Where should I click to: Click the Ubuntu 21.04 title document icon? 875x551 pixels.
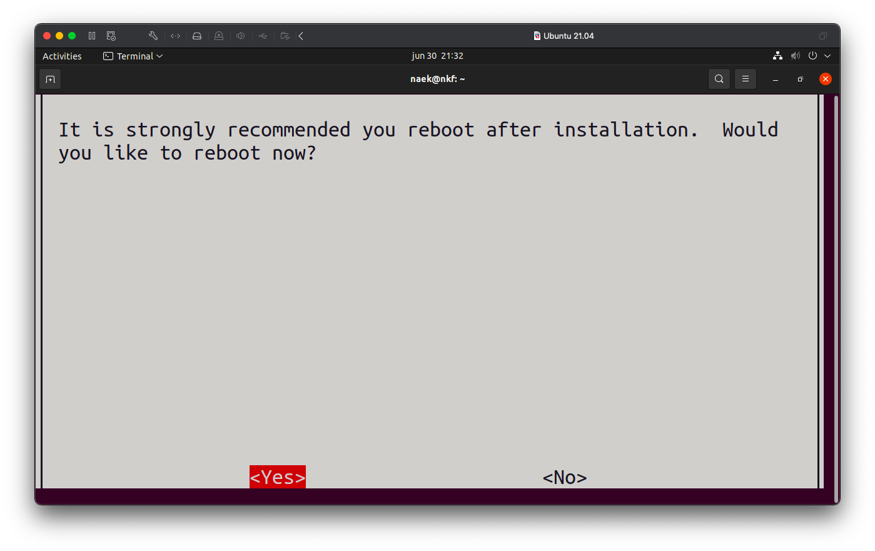coord(537,36)
